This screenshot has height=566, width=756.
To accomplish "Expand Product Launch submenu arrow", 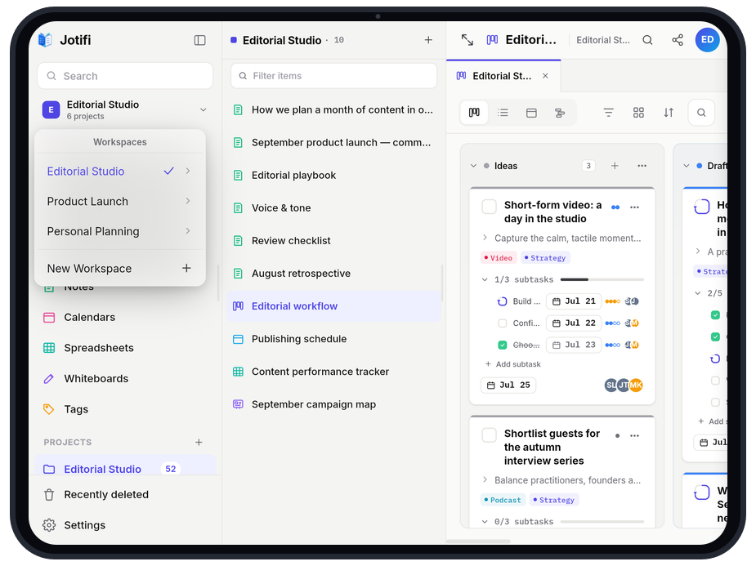I will point(188,201).
